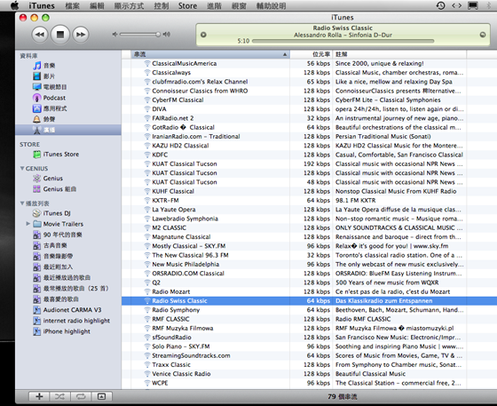Open the Store menu

coord(187,5)
